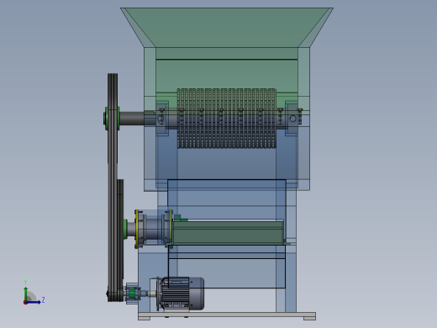The image size is (437, 328).
Task: Click the blue Z axis of the orientation triad
Action: click(34, 302)
